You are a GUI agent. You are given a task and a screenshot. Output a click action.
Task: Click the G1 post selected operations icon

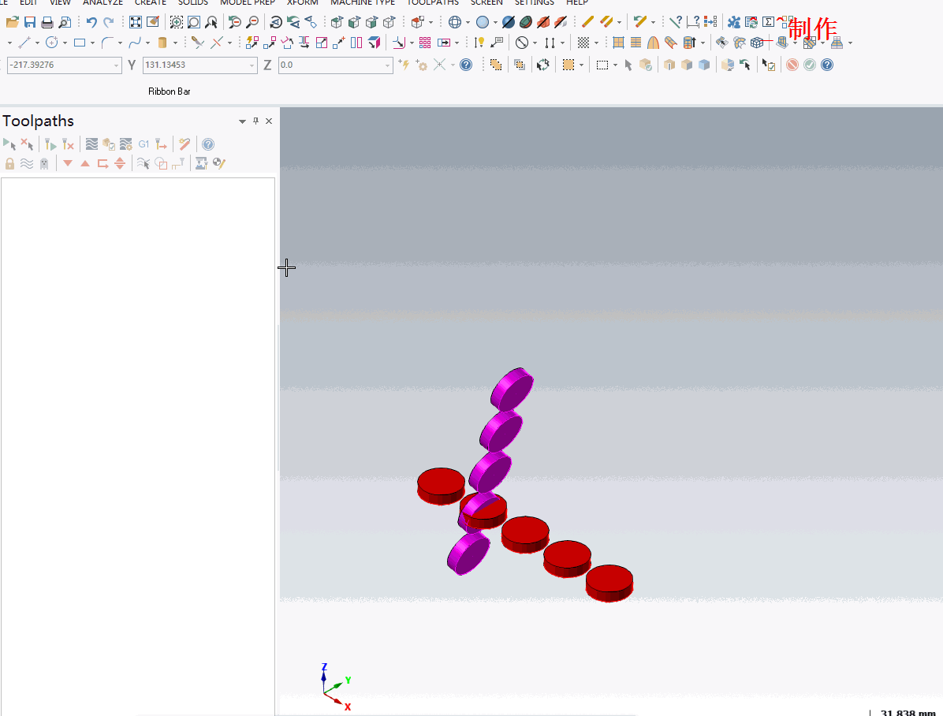pos(143,144)
